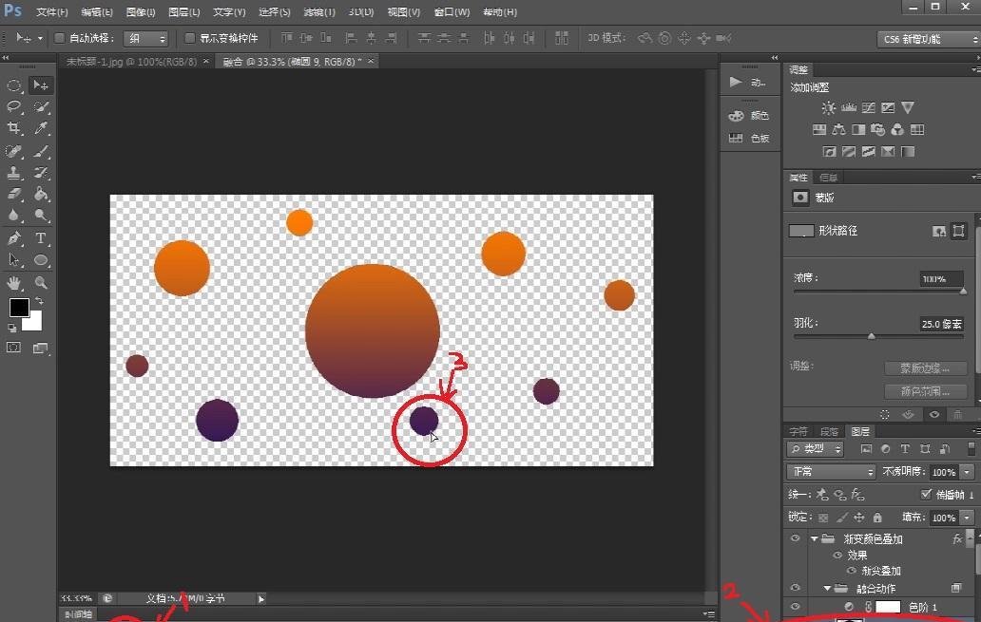Viewport: 981px width, 622px height.
Task: Select the Crop tool
Action: coord(14,128)
